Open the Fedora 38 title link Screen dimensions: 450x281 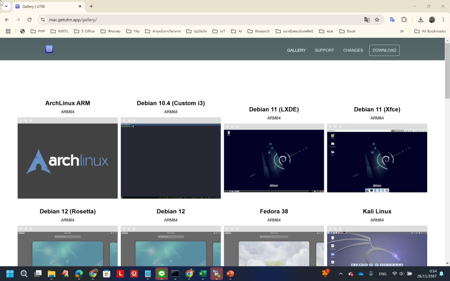[x=274, y=211]
